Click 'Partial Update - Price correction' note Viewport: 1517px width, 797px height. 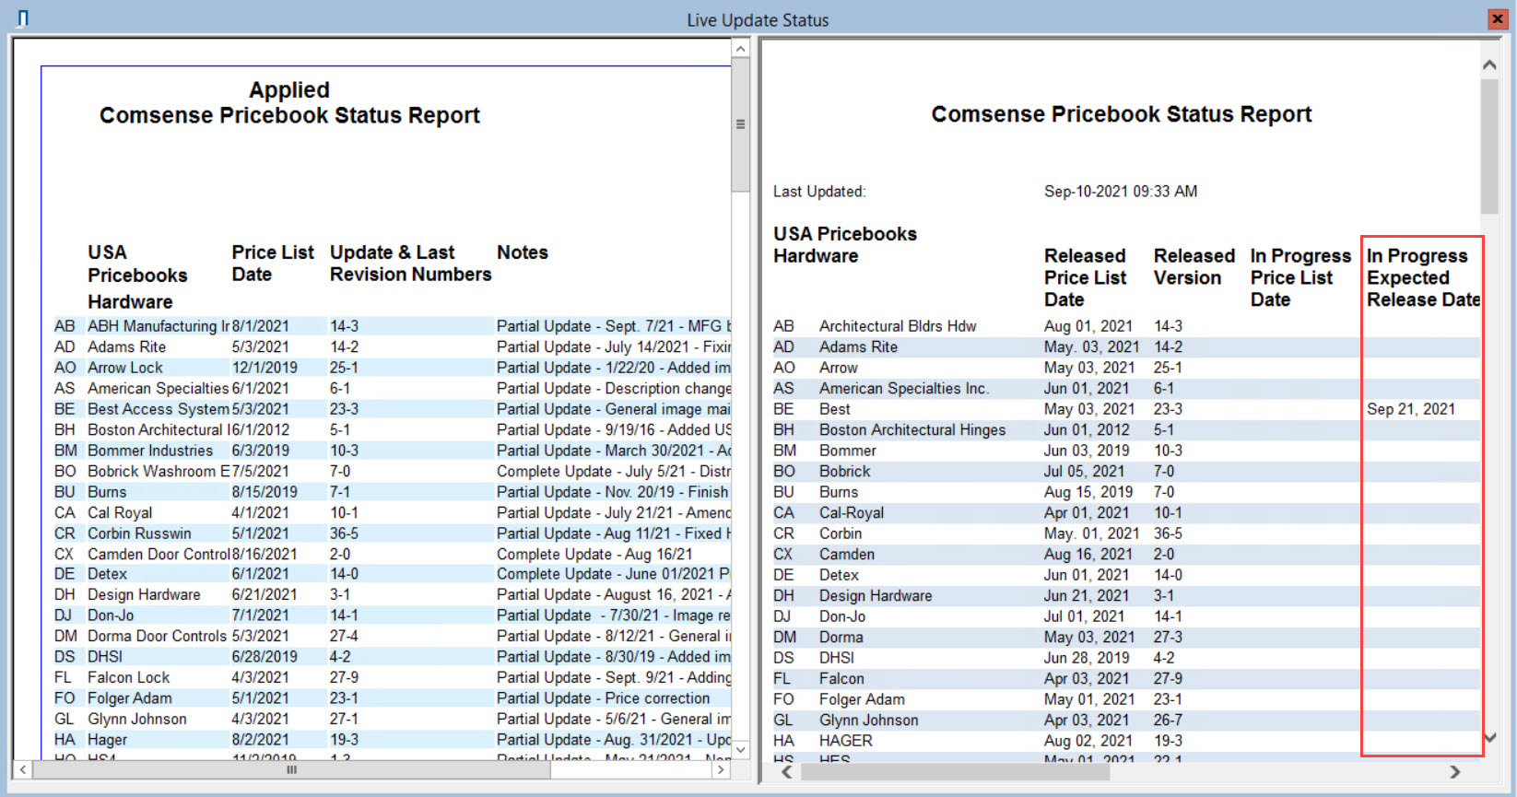click(x=603, y=698)
